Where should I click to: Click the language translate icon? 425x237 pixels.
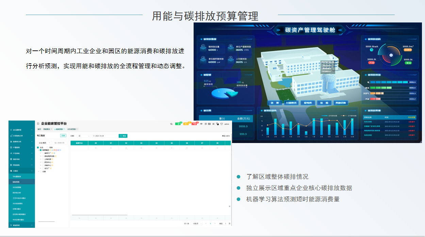coord(217,124)
